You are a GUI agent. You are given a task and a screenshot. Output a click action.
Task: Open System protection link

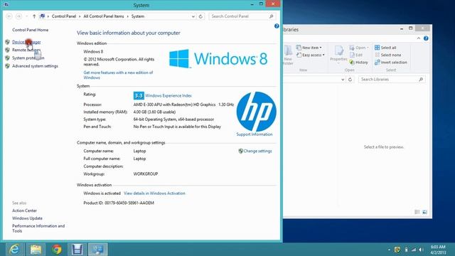coord(28,58)
